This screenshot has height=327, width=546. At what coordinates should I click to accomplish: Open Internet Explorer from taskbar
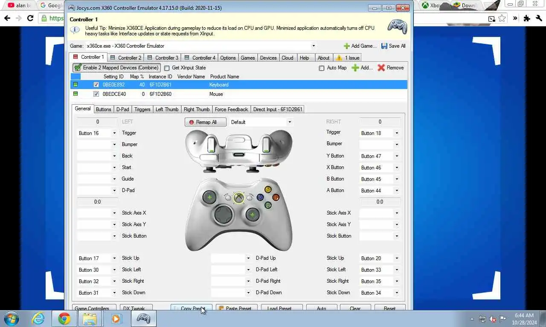coord(38,318)
